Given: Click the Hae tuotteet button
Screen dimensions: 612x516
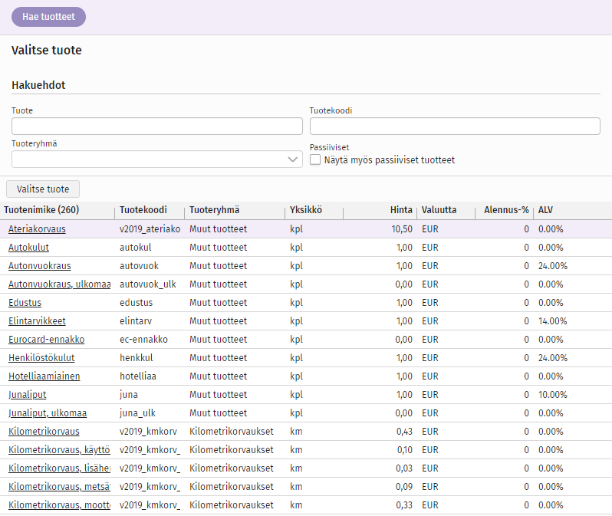Looking at the screenshot, I should pyautogui.click(x=48, y=17).
